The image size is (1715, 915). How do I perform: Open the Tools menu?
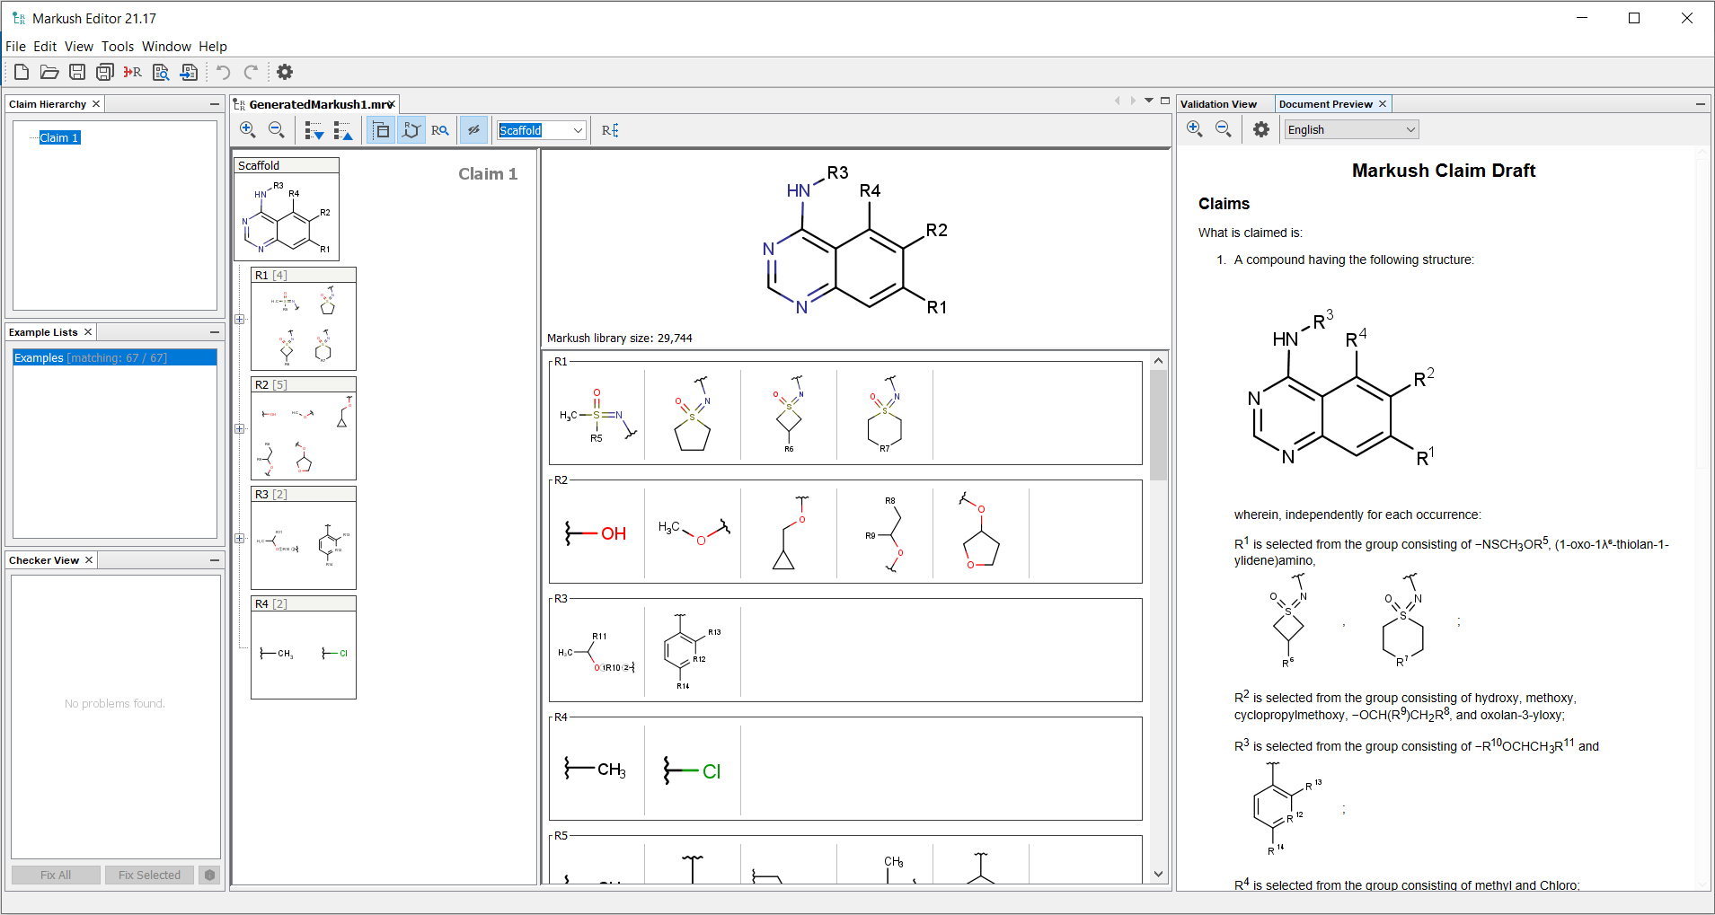click(117, 47)
